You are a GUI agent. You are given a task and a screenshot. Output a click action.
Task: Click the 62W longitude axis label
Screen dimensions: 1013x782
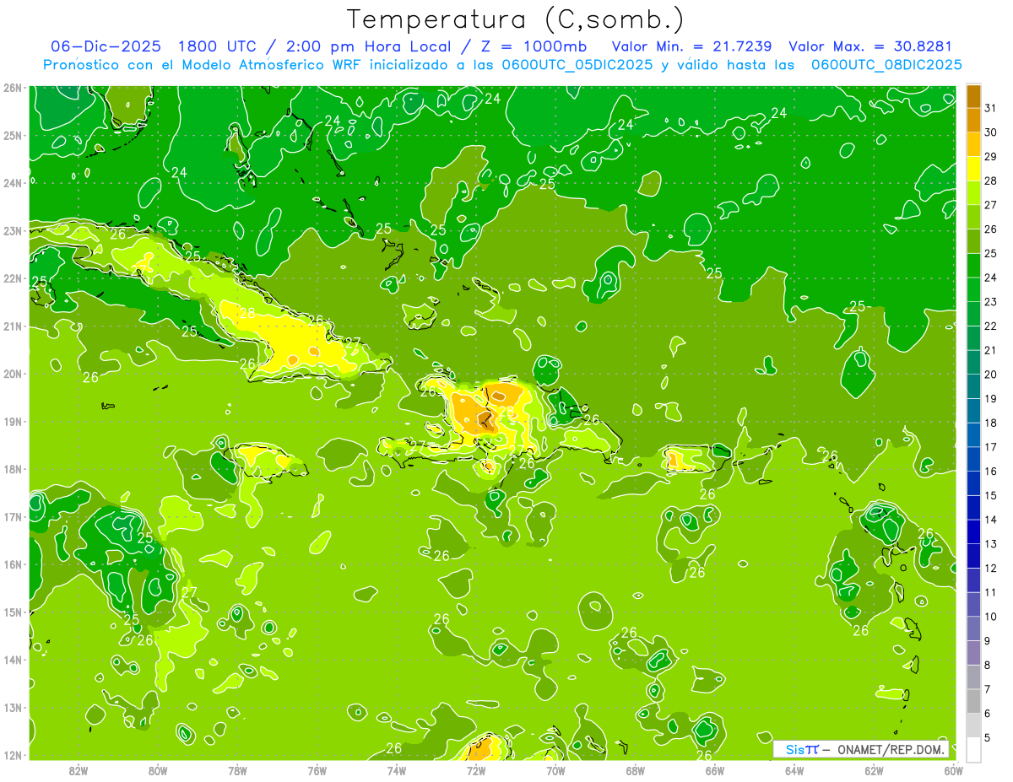[874, 770]
